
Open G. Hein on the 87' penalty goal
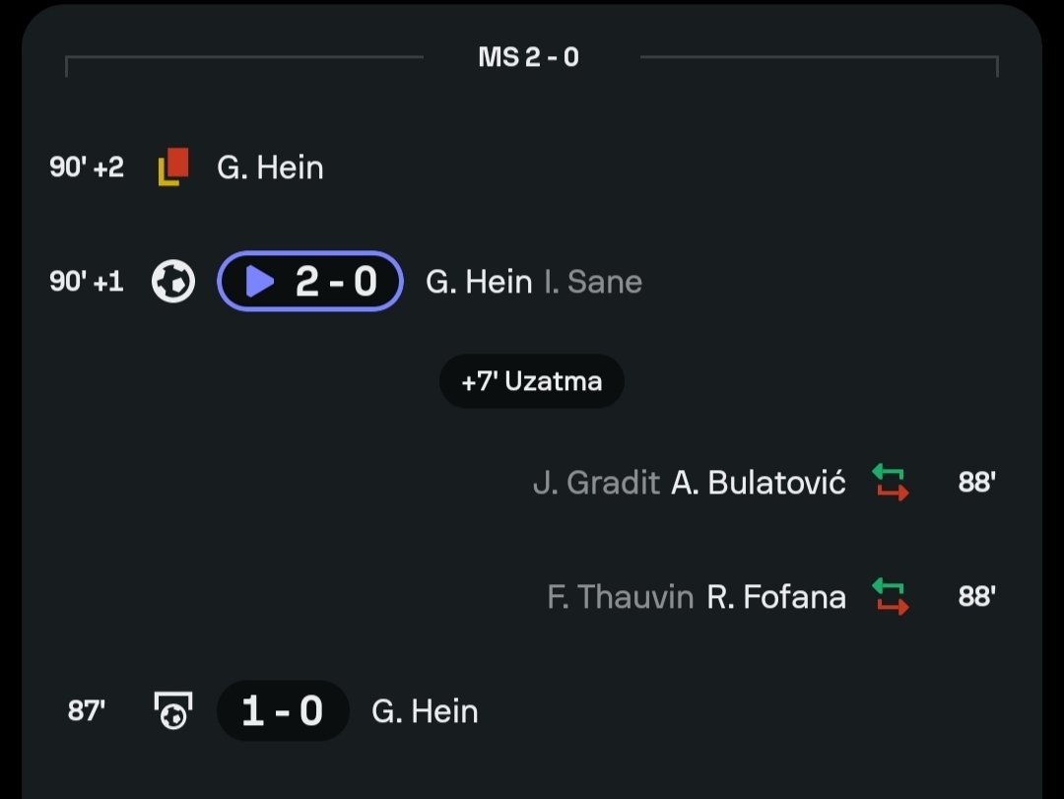tap(425, 711)
